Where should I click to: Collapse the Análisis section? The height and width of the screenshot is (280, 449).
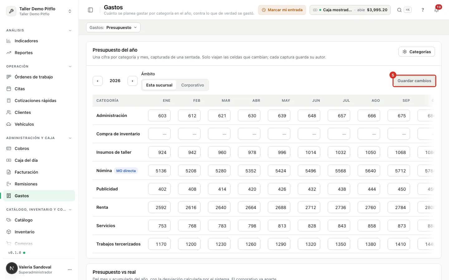pyautogui.click(x=70, y=30)
